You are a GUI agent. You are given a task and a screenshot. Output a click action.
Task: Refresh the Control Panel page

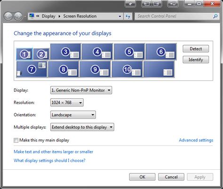click(x=128, y=16)
